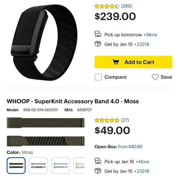Click shipping box icon beside the $239.00 item's Get by Jan 15
Image resolution: width=179 pixels, height=179 pixels.
[98, 44]
